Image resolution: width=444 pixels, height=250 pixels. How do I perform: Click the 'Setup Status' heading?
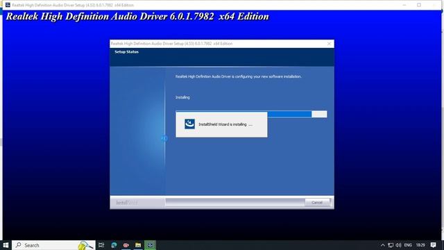126,52
